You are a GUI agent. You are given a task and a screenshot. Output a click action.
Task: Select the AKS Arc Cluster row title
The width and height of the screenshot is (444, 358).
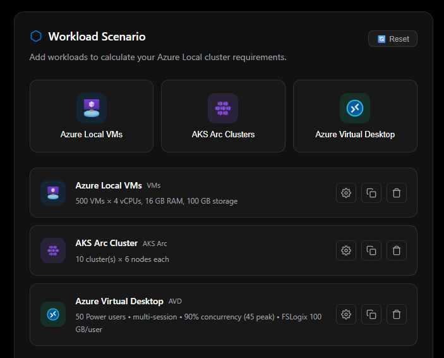(x=106, y=243)
